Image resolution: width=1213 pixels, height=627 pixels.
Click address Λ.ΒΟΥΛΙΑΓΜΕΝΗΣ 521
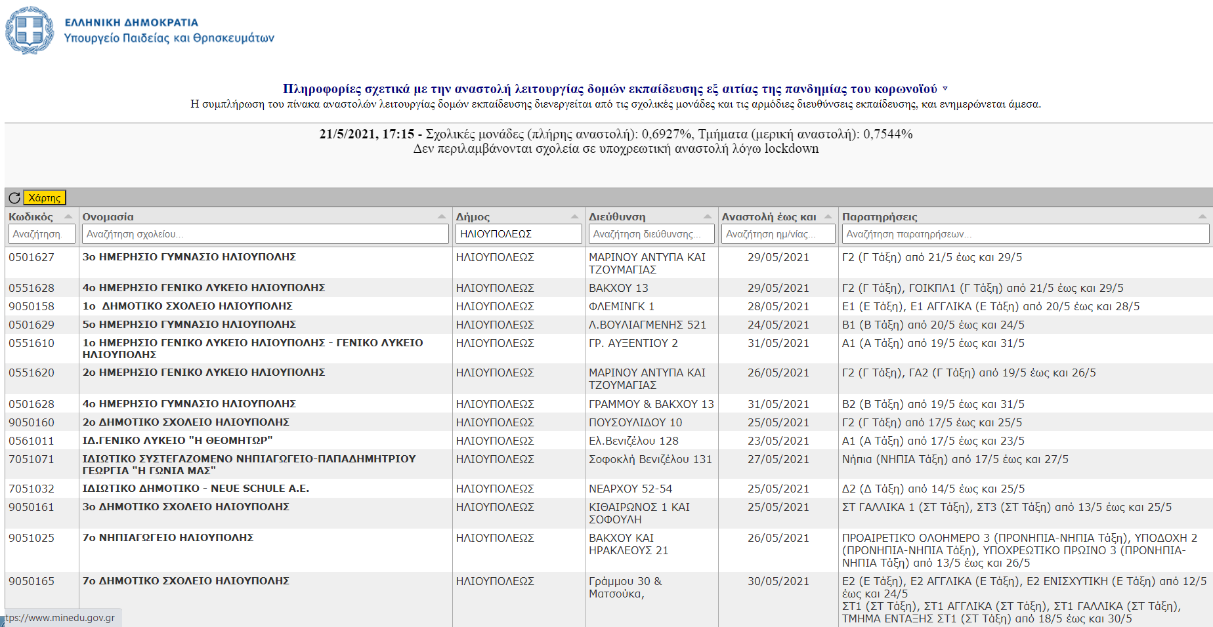click(x=647, y=325)
